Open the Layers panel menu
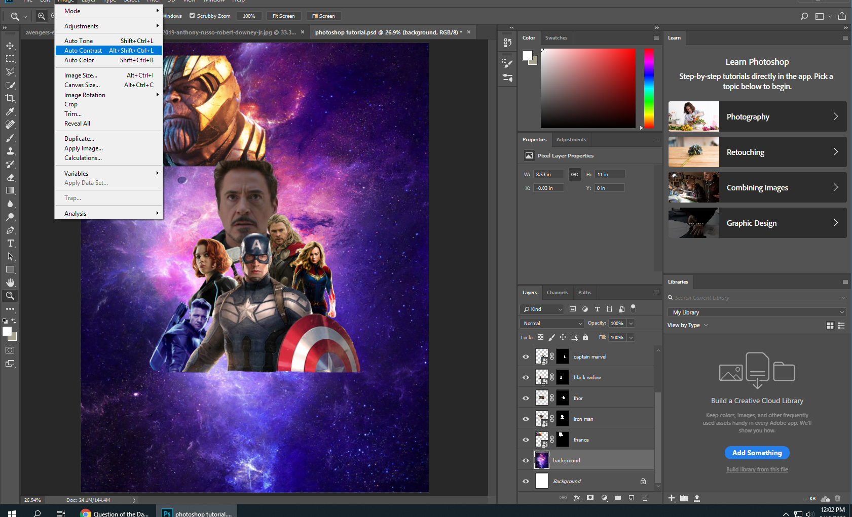This screenshot has width=852, height=517. coord(656,293)
